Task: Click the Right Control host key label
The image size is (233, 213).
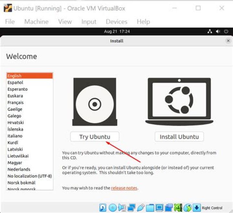Action: click(x=212, y=208)
